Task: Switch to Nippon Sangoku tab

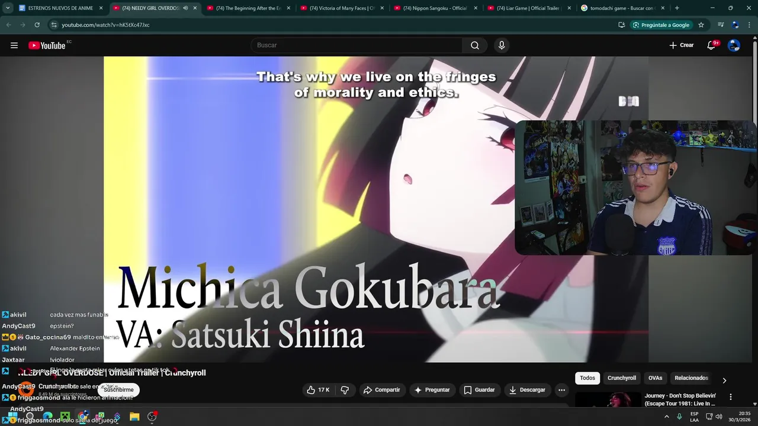Action: (435, 8)
